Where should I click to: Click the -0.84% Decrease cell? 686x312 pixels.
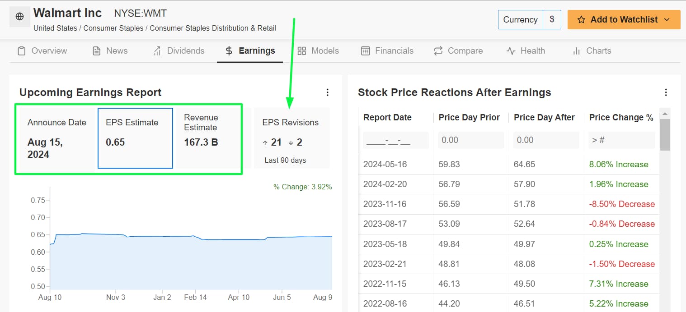coord(622,224)
